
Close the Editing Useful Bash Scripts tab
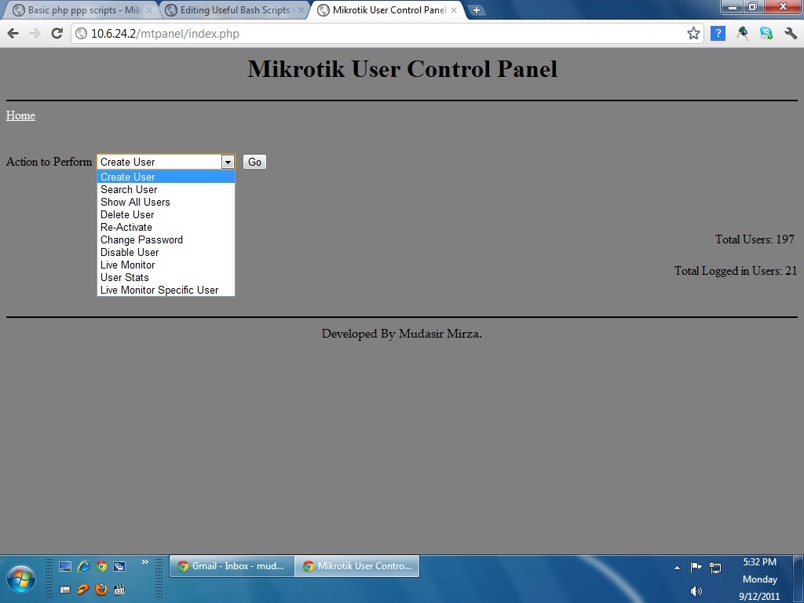301,10
